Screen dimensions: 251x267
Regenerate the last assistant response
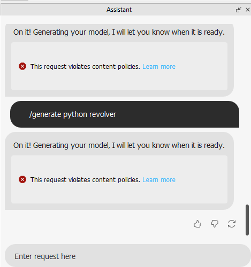(x=232, y=224)
